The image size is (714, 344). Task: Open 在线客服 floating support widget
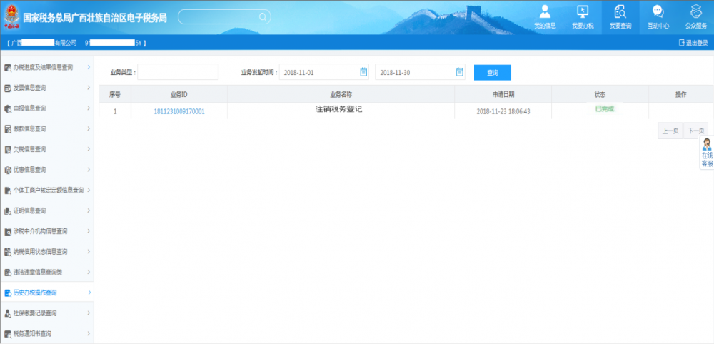point(706,153)
